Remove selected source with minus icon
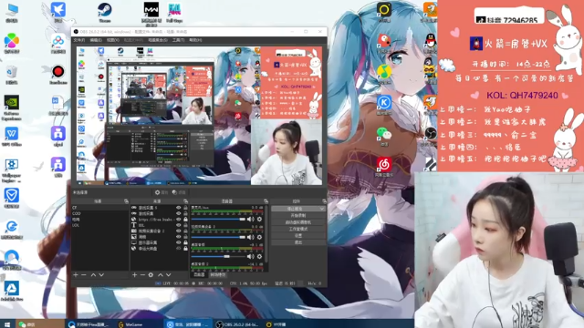This screenshot has width=584, height=328. 142,275
